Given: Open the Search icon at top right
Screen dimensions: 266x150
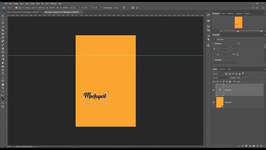Looking at the screenshot, I should pyautogui.click(x=253, y=8).
